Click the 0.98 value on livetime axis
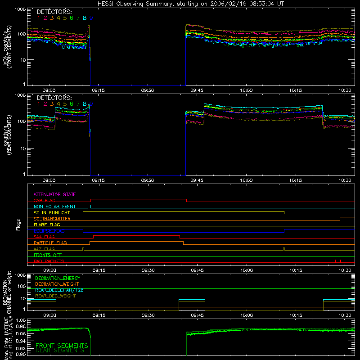Screen dimensions: 360x360 click(x=21, y=327)
